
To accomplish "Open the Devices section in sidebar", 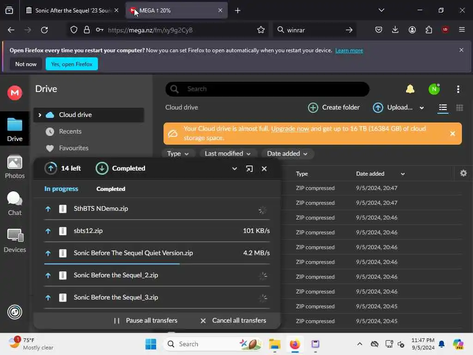I will [x=15, y=240].
